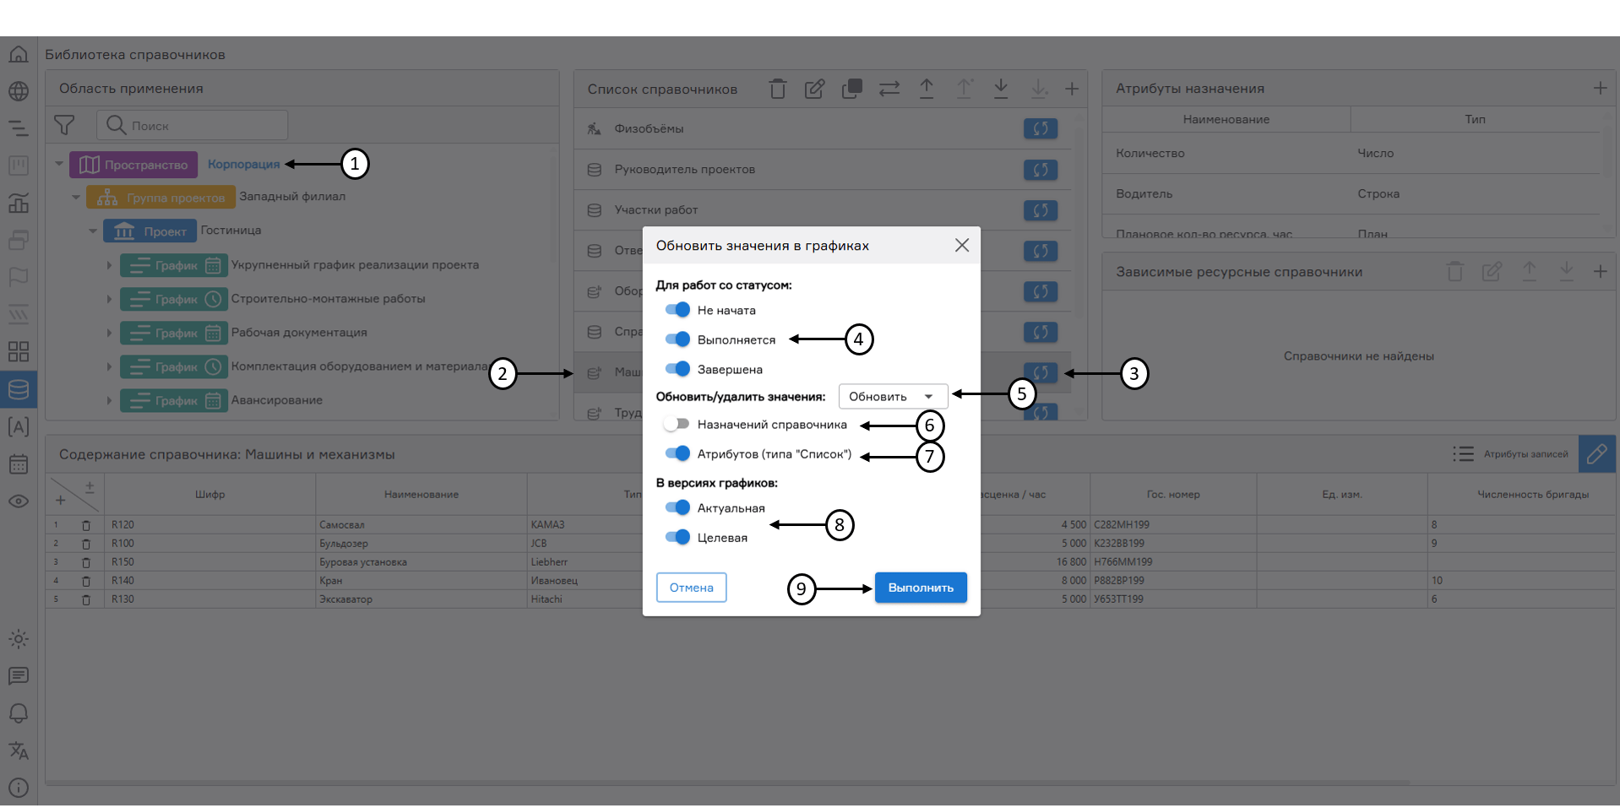
Task: Toggle the Целевая version switch
Action: point(677,537)
